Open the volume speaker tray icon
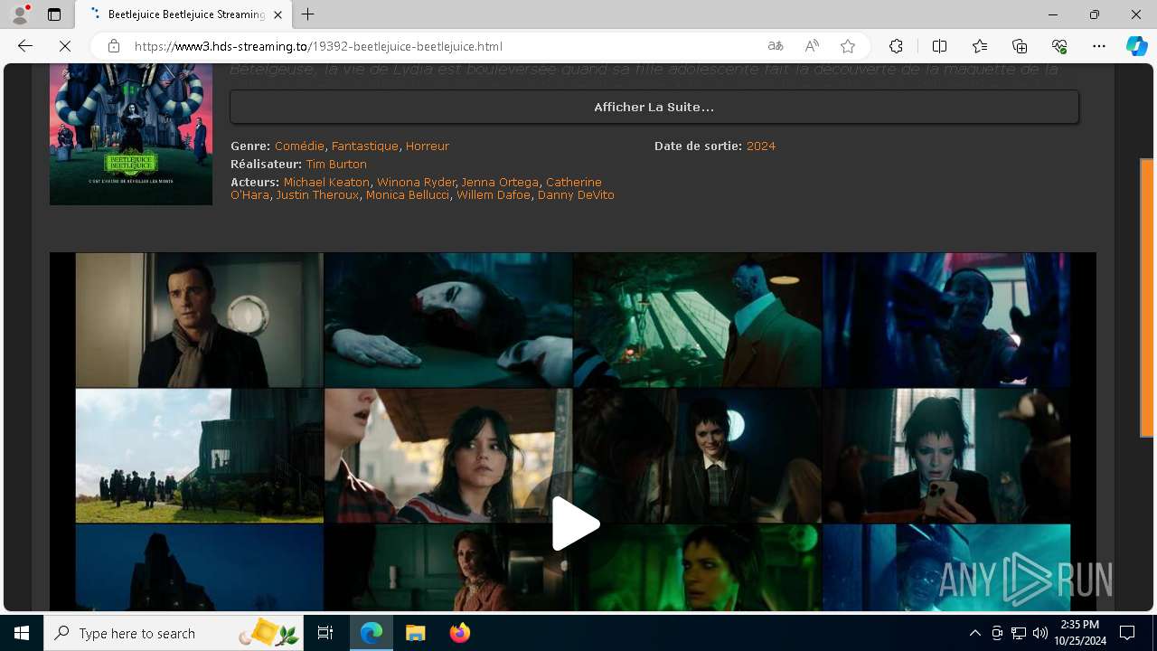 [x=1039, y=633]
